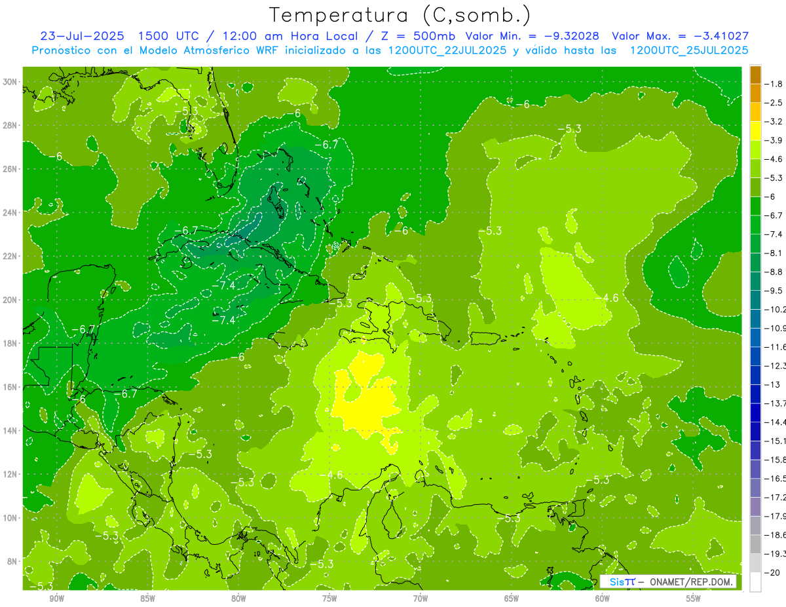This screenshot has width=786, height=607.
Task: Click the 22N latitude axis label
Action: (x=10, y=256)
